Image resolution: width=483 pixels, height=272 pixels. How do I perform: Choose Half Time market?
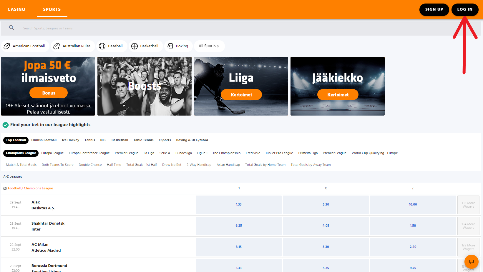[114, 165]
